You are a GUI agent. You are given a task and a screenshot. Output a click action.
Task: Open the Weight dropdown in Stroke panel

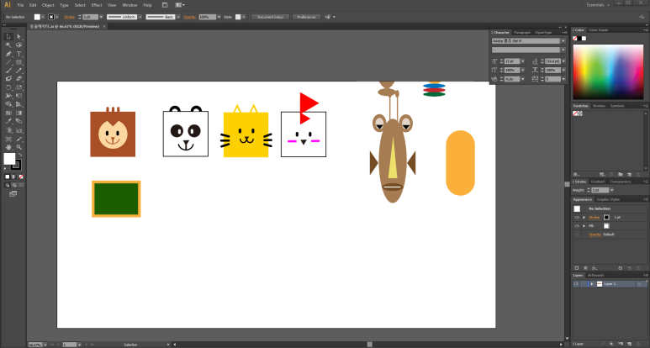612,190
